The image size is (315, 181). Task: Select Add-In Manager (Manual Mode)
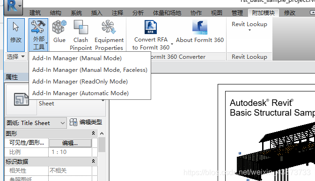[x=77, y=58]
